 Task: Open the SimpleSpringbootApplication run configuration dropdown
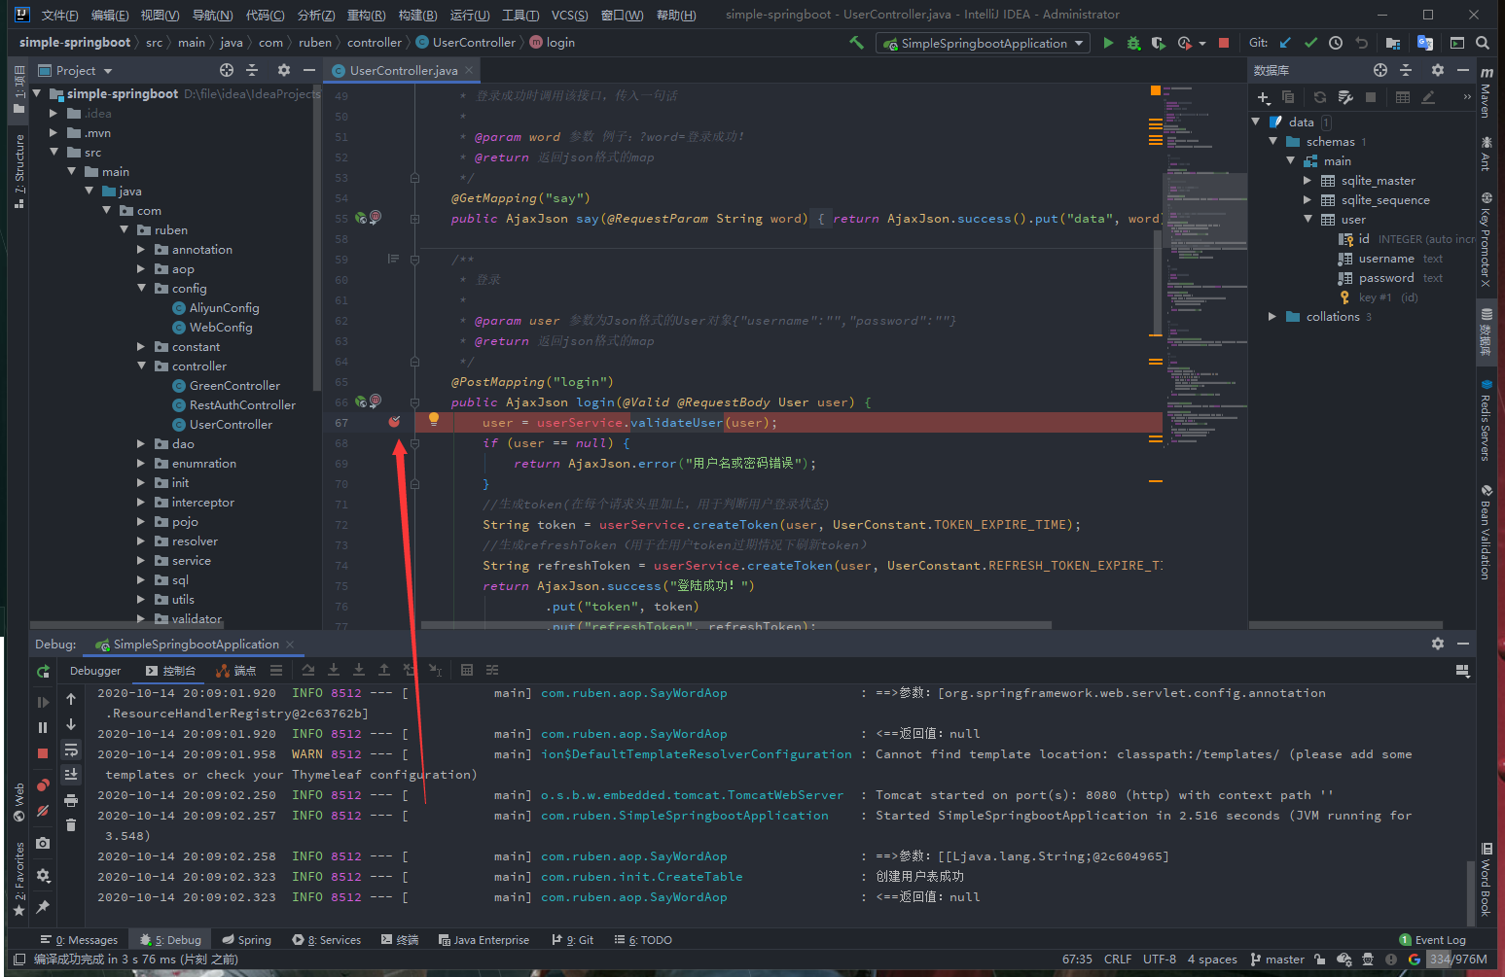(983, 43)
